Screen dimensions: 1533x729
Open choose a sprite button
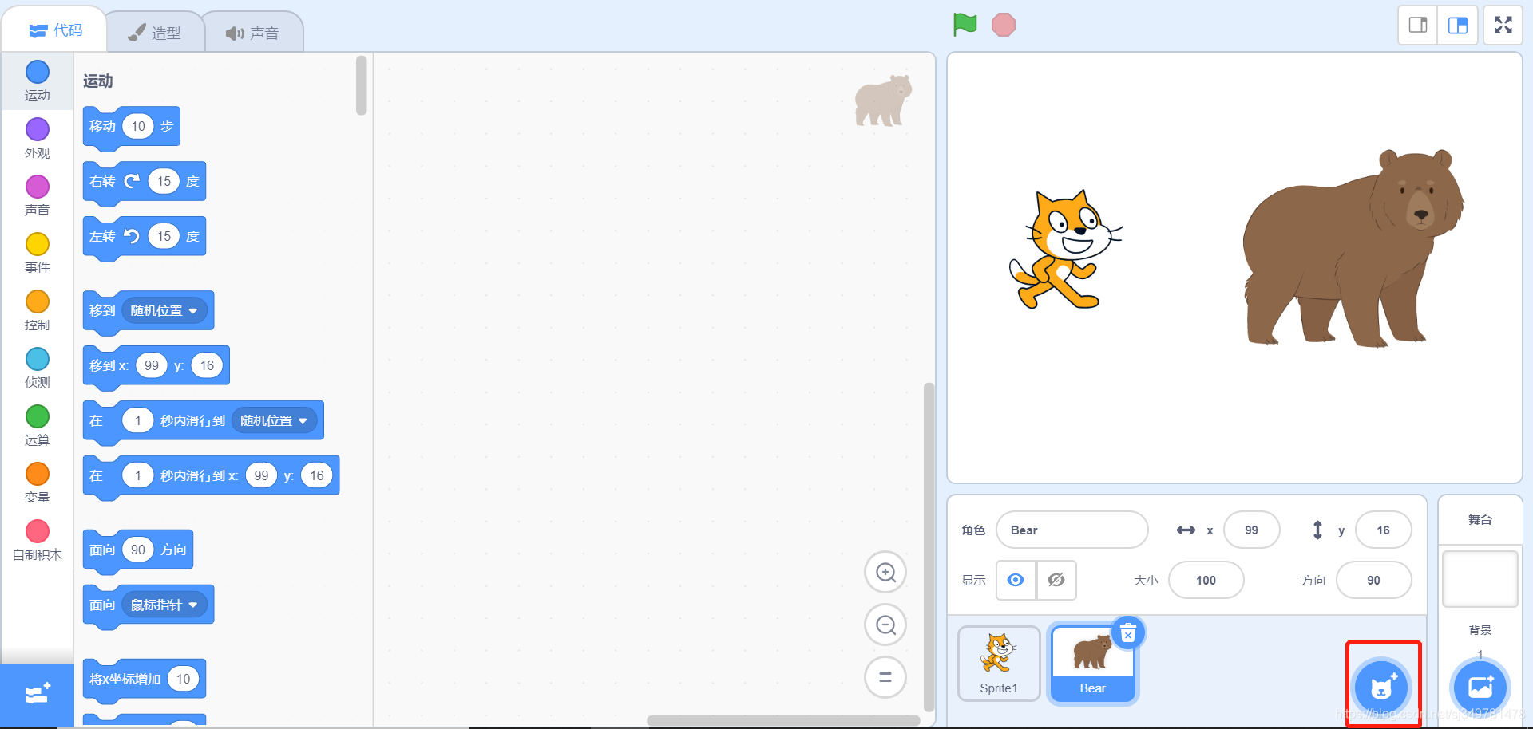coord(1382,687)
